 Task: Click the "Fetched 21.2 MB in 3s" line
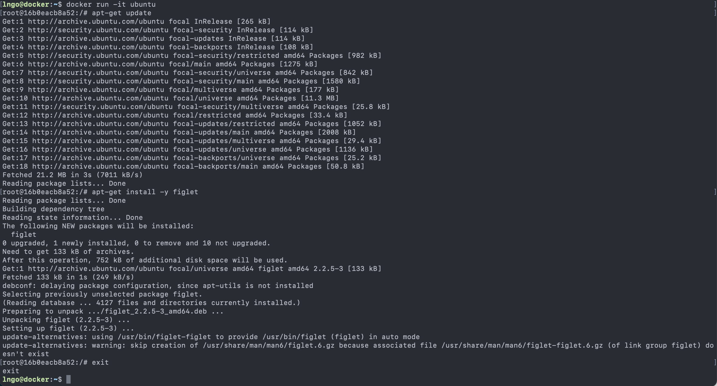point(72,175)
